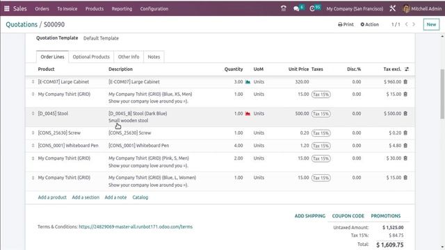Open the activities clock icon

pyautogui.click(x=312, y=9)
